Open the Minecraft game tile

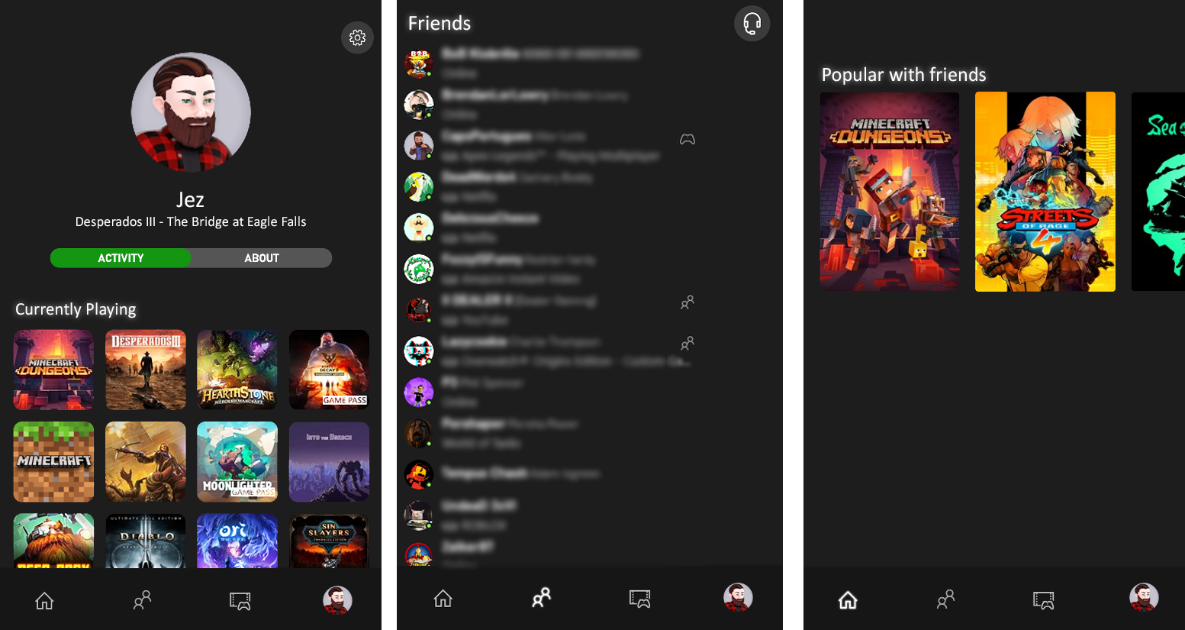53,462
